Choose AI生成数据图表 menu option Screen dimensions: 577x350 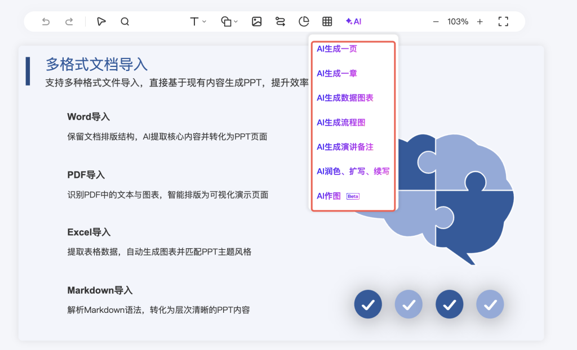[x=345, y=98]
